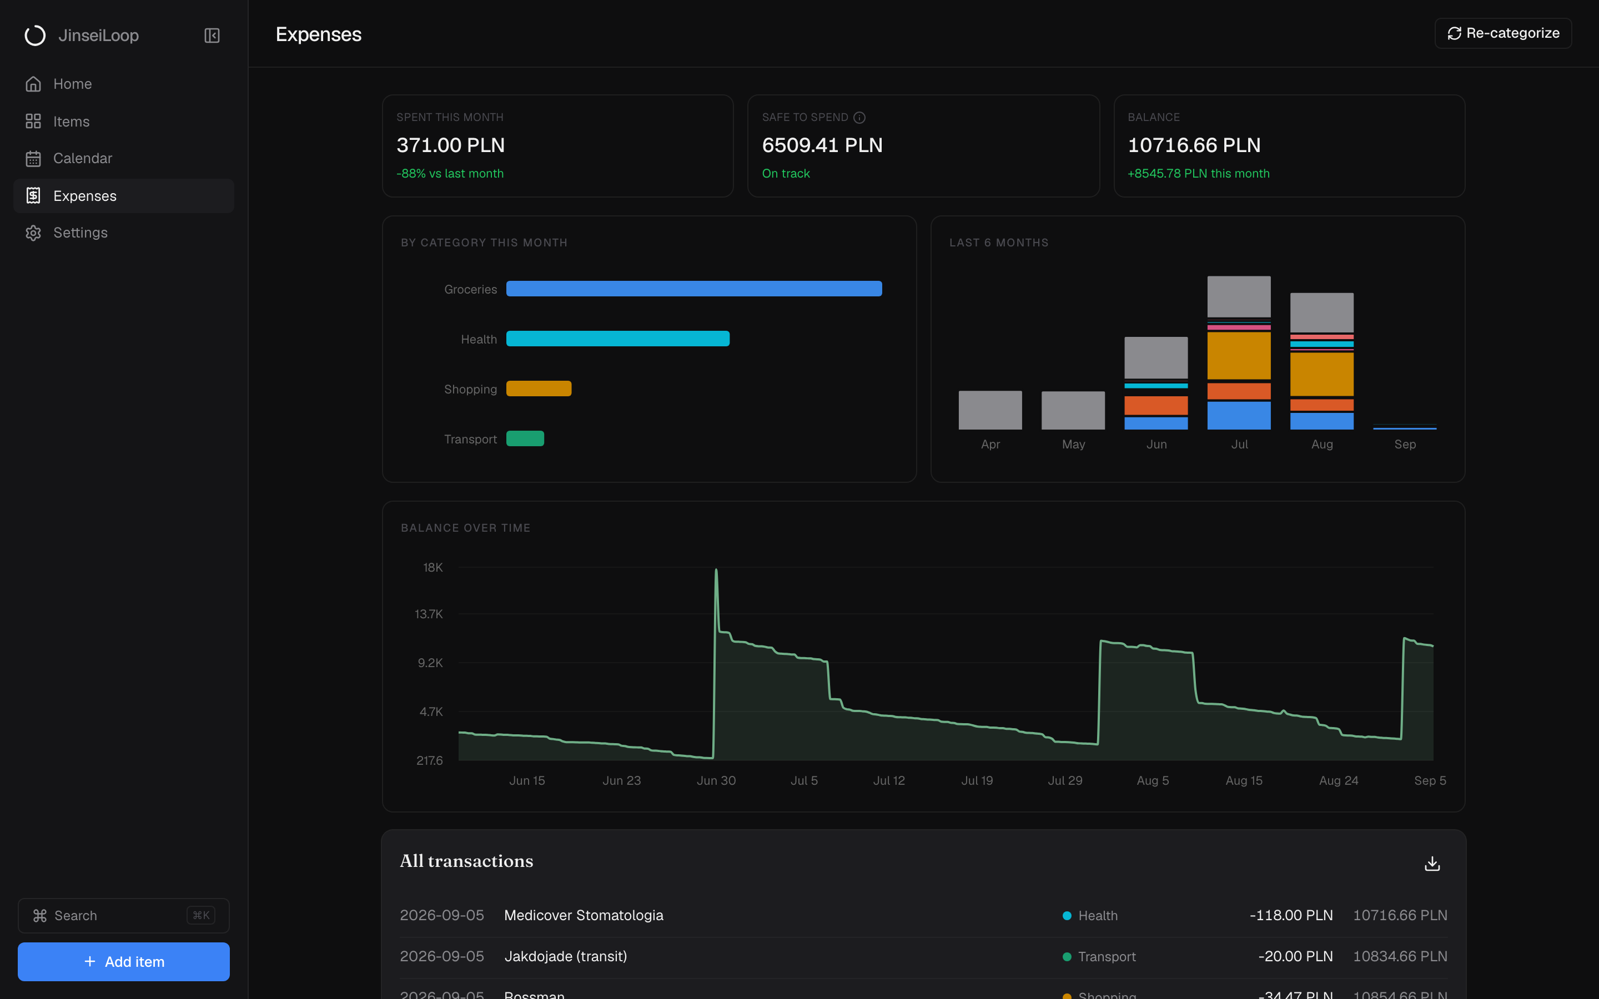Click the Expenses page title
Viewport: 1599px width, 999px height.
pyautogui.click(x=319, y=34)
